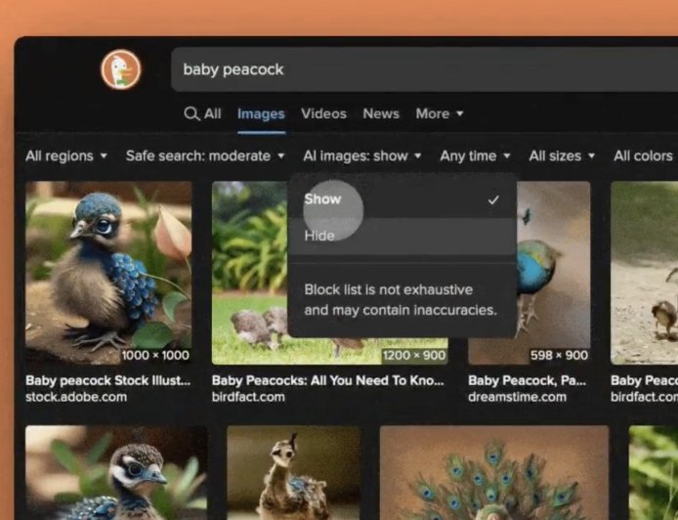Open the Any time filter

tap(475, 155)
